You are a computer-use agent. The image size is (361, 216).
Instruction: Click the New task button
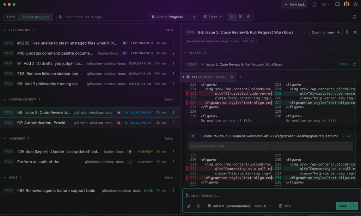[294, 4]
